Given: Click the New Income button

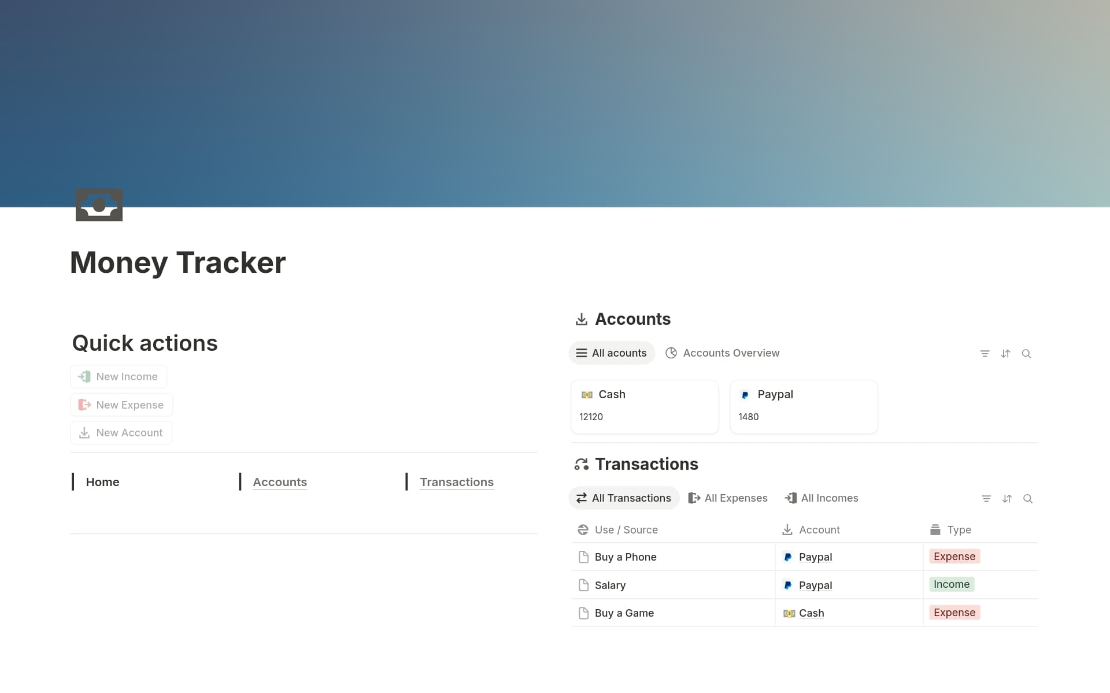Looking at the screenshot, I should tap(118, 376).
